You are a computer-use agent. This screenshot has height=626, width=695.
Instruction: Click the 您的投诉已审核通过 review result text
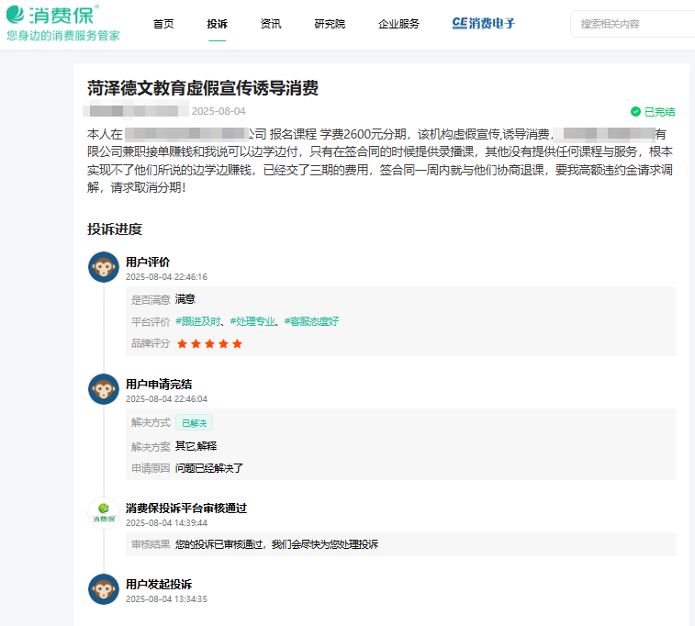[276, 544]
